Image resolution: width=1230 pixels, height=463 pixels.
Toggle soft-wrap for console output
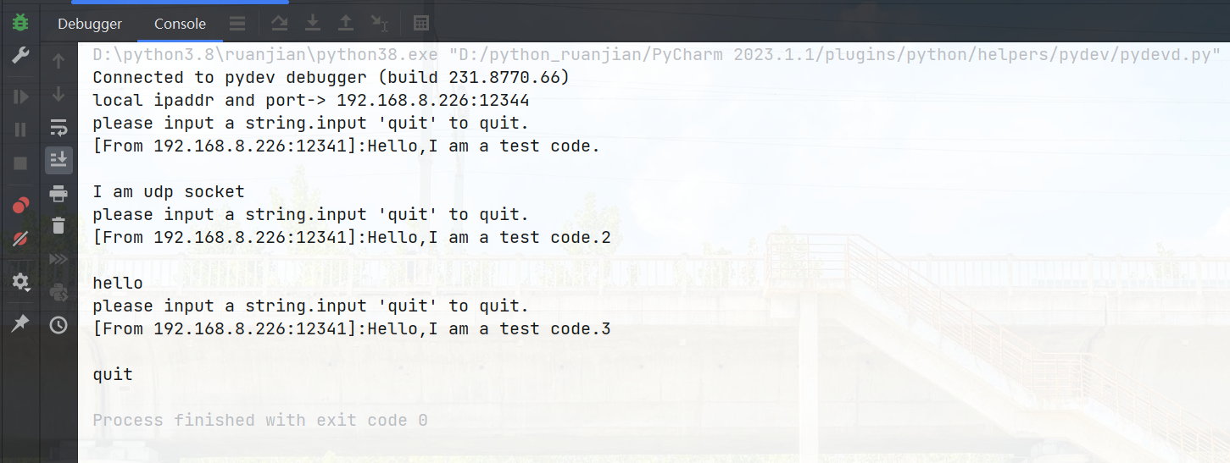coord(58,128)
